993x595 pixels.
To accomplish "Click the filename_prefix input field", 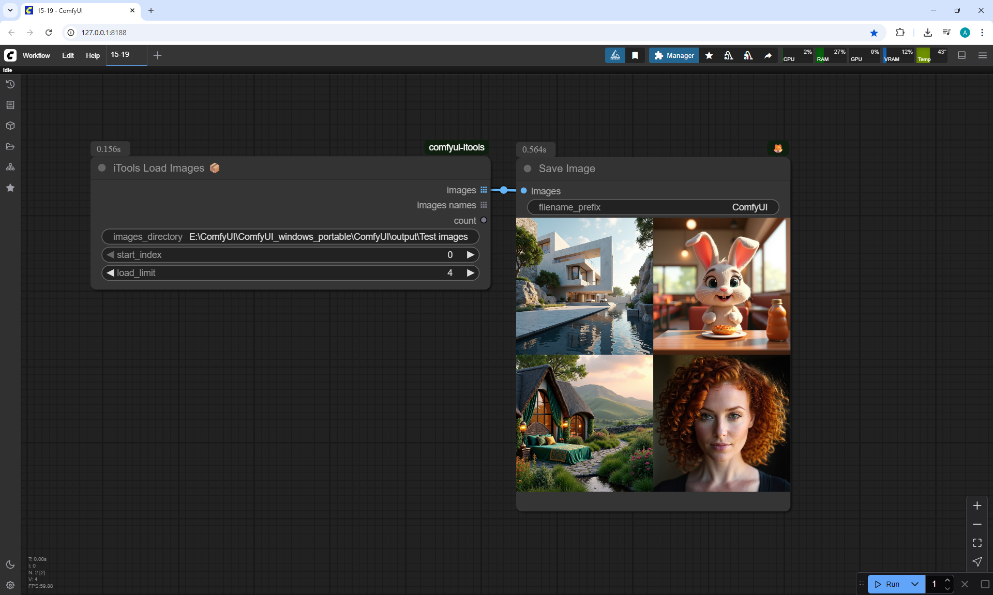I will pyautogui.click(x=653, y=207).
